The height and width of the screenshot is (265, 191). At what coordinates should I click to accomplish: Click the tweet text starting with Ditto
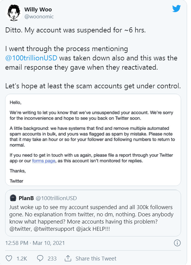point(75,31)
